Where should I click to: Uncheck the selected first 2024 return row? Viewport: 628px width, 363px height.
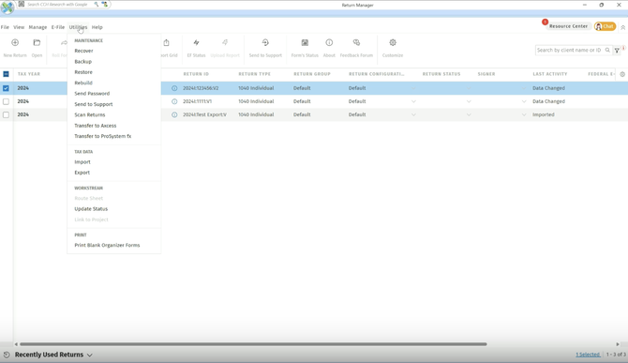(x=6, y=88)
